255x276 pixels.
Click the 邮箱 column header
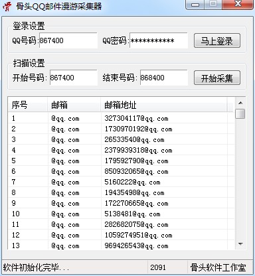coord(74,105)
